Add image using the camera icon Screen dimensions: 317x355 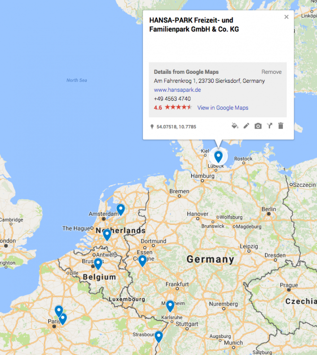(258, 126)
